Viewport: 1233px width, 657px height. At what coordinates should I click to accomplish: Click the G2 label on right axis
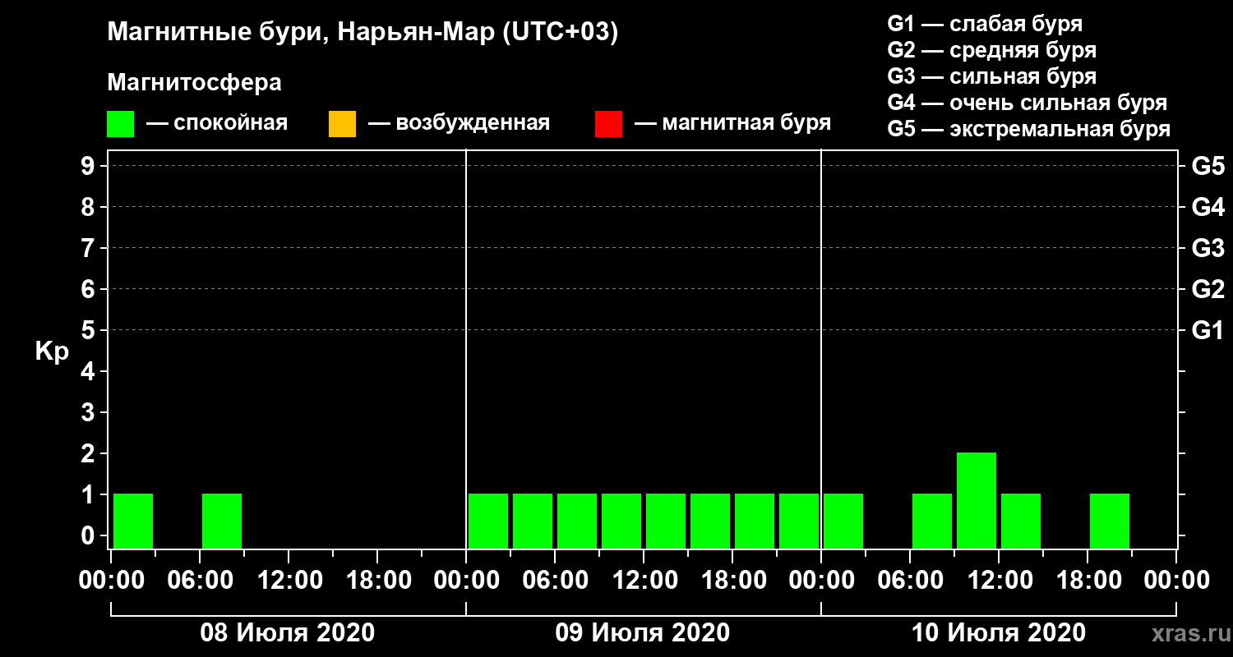(1208, 289)
